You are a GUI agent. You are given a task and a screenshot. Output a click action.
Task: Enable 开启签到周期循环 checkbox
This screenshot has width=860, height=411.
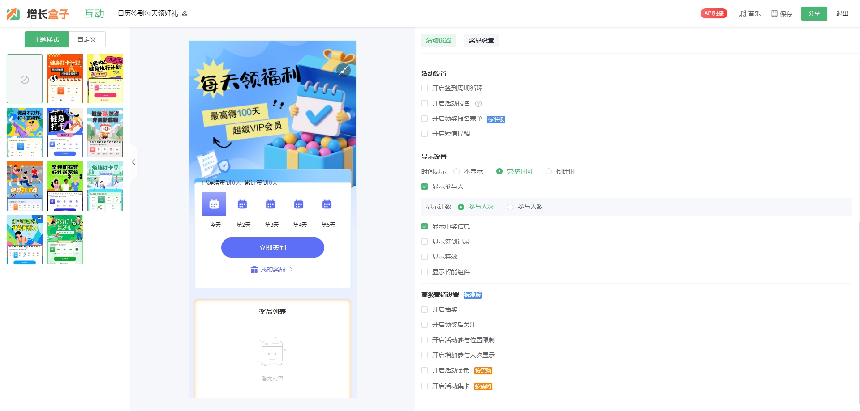pyautogui.click(x=425, y=88)
